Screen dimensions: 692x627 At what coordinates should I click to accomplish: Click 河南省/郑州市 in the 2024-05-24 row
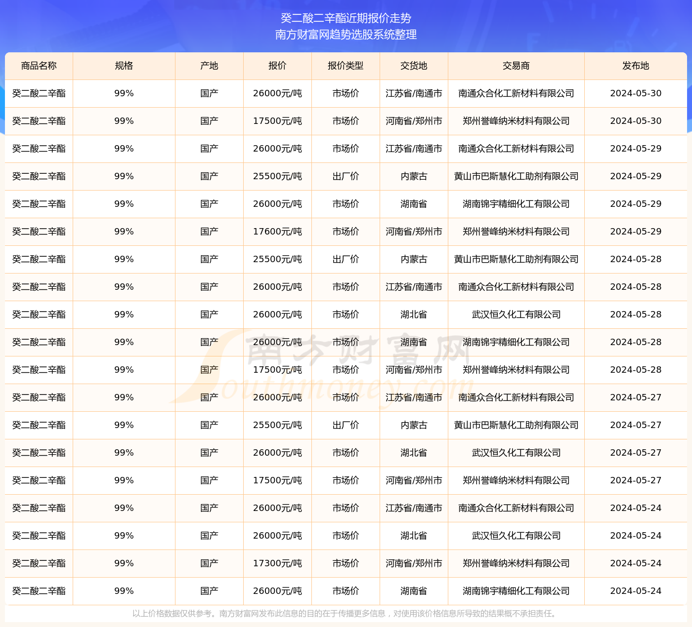point(414,563)
